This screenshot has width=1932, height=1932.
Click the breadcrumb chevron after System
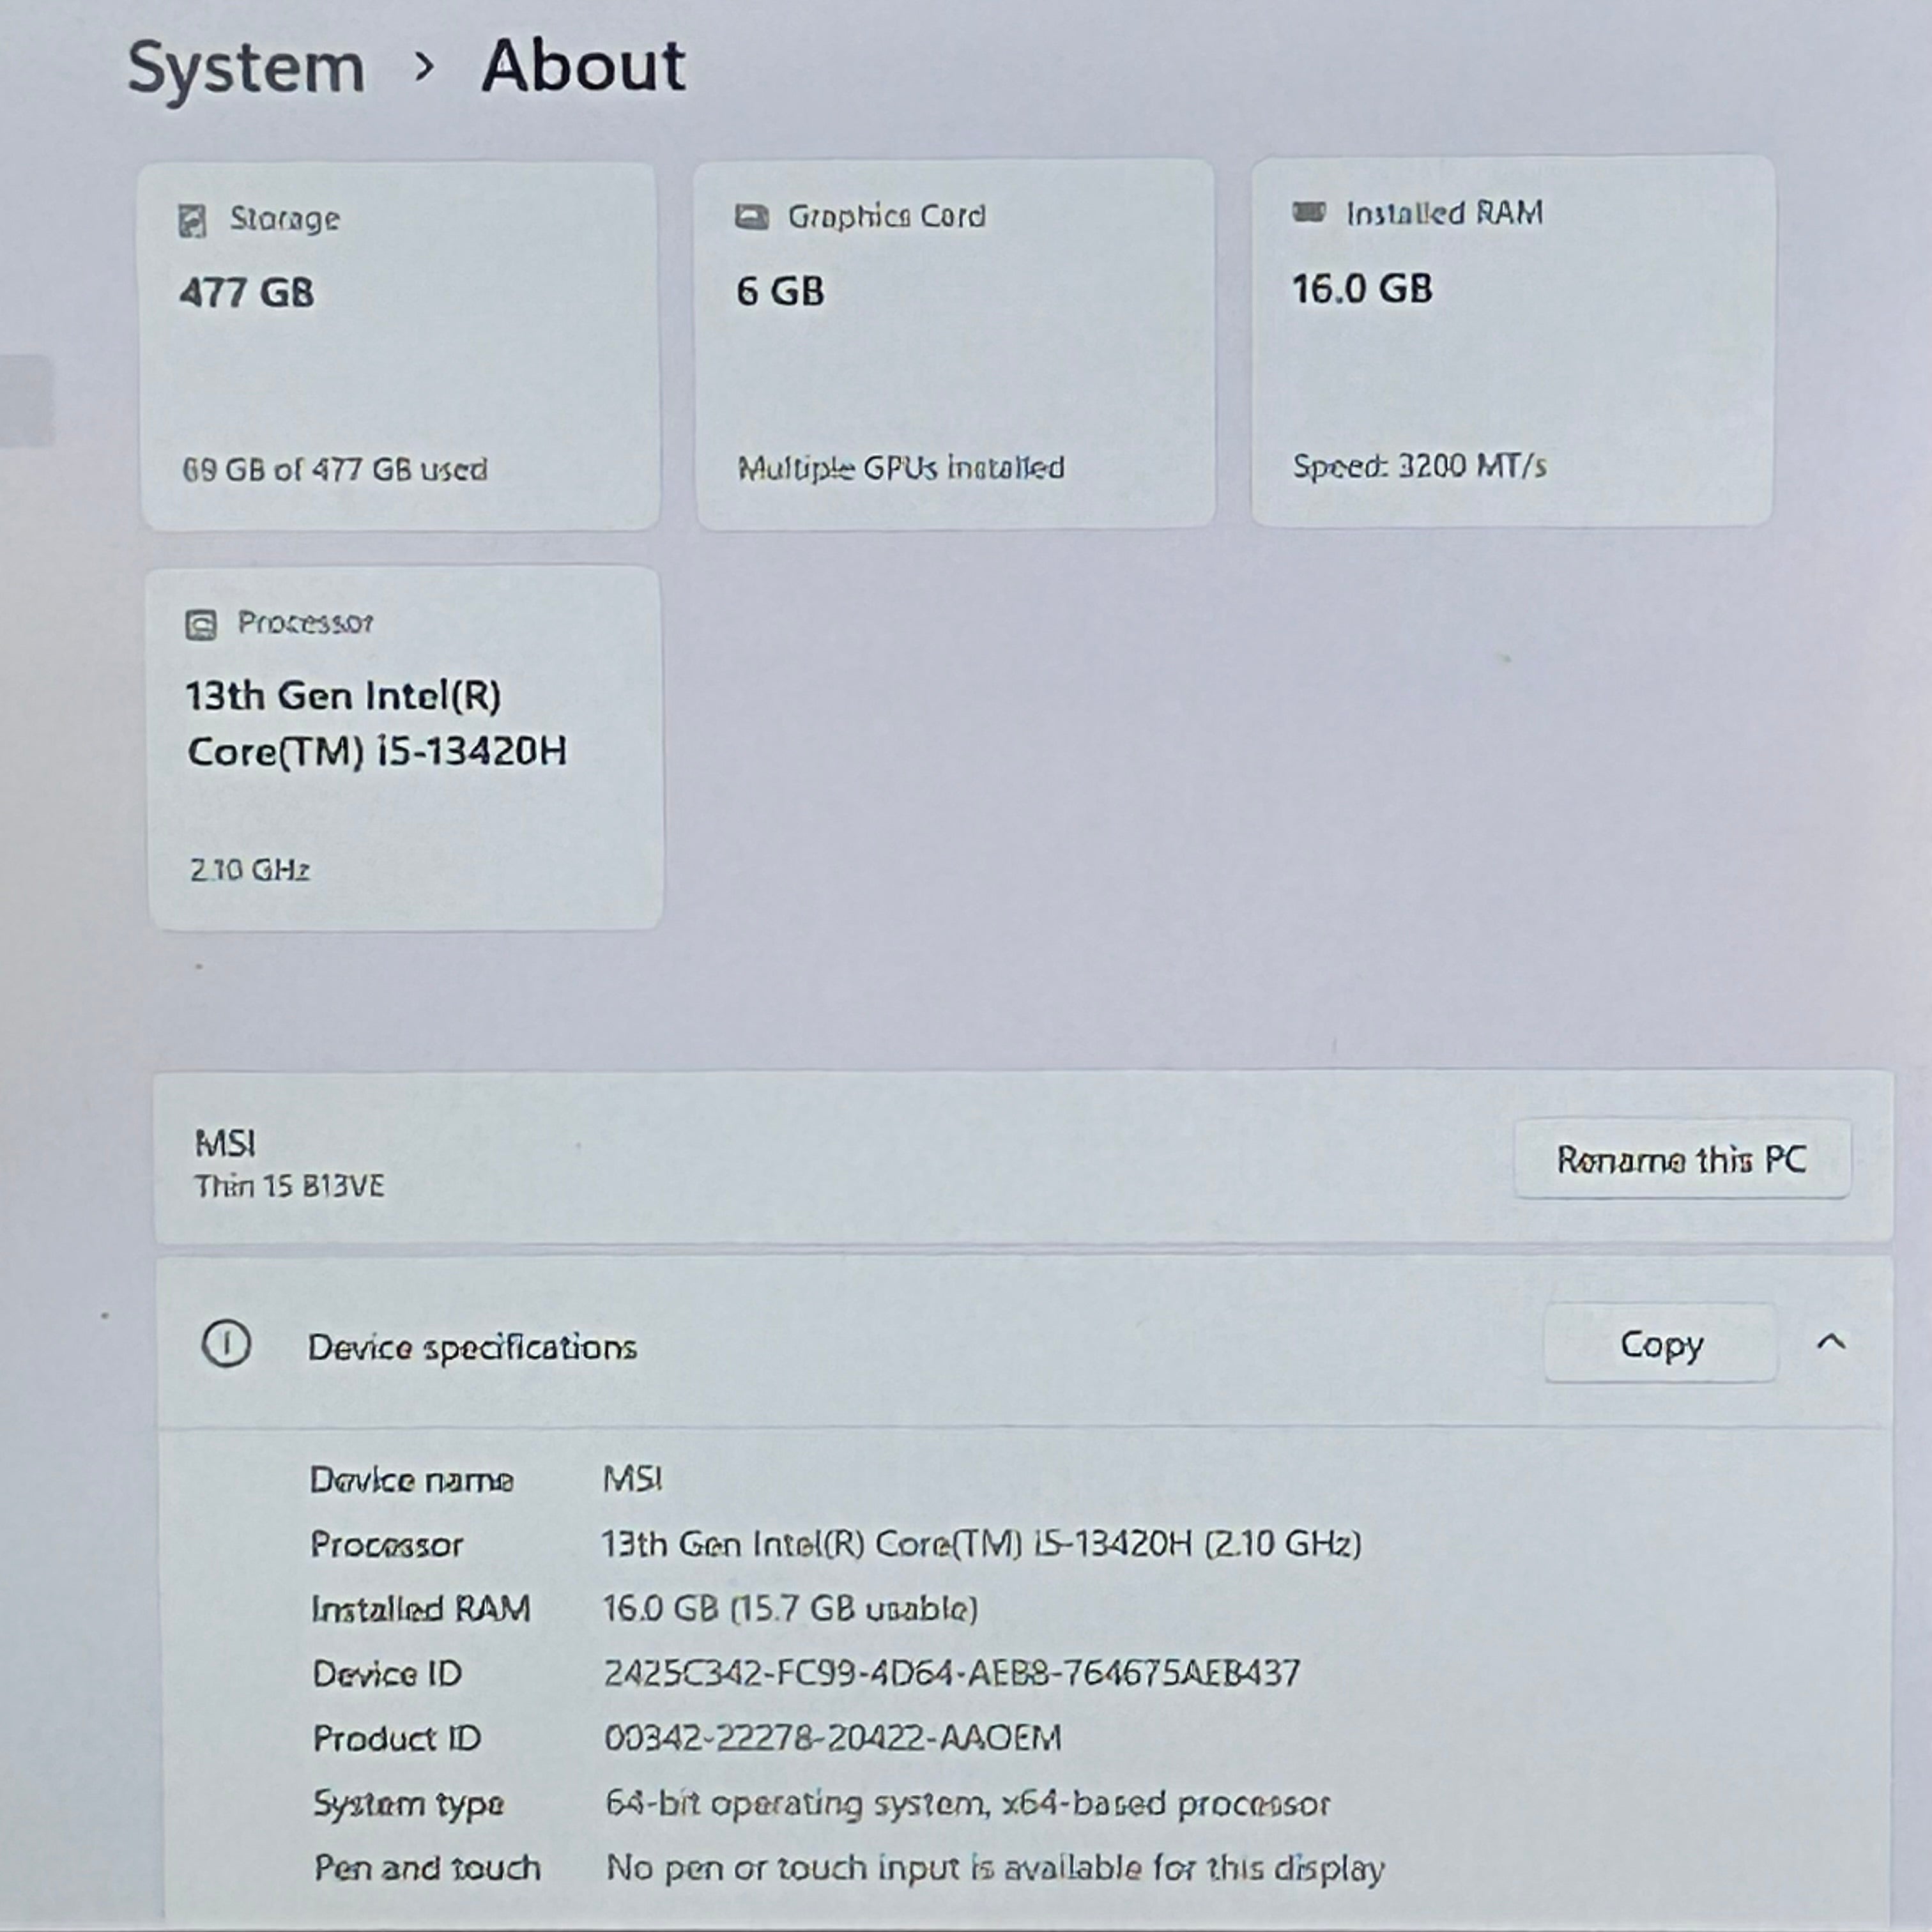[424, 67]
